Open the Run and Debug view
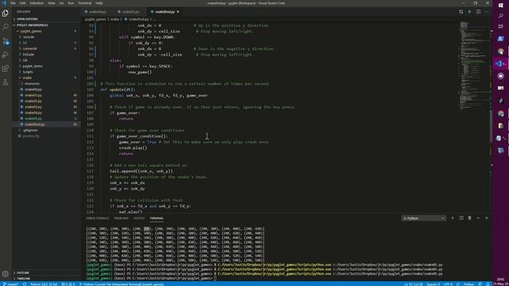Screen dimensions: 509x286 point(6,55)
